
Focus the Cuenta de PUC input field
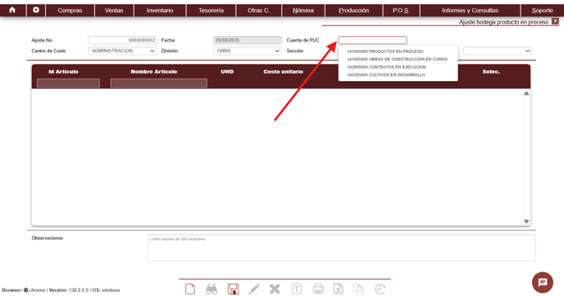click(x=372, y=40)
